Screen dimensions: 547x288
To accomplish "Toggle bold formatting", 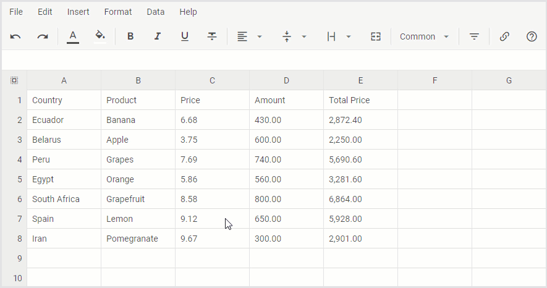I will 130,36.
